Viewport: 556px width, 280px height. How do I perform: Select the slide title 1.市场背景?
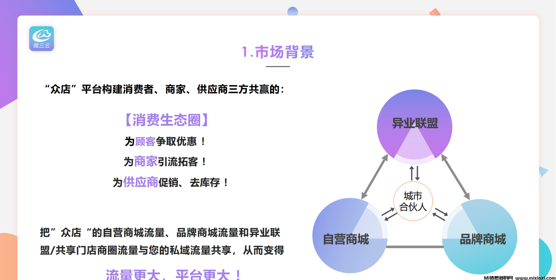278,52
